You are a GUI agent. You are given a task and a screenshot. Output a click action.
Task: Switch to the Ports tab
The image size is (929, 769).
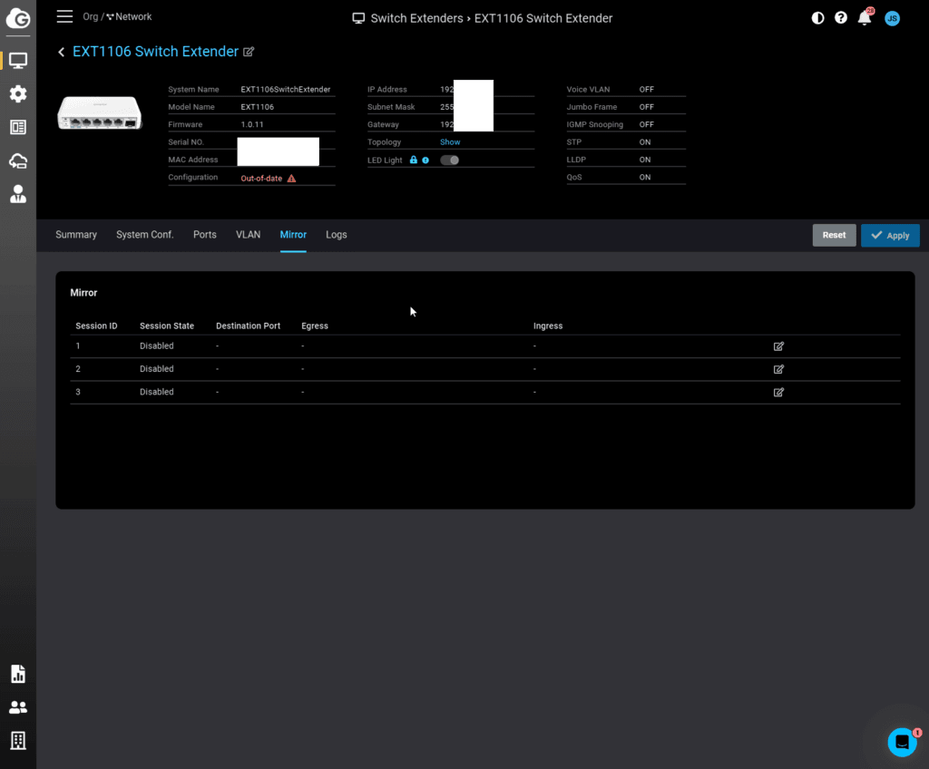point(205,235)
